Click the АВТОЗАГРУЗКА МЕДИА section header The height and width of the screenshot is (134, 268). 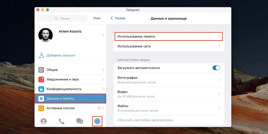pyautogui.click(x=134, y=60)
